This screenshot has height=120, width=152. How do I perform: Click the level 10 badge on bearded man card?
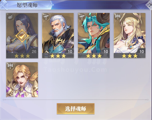(x=70, y=51)
